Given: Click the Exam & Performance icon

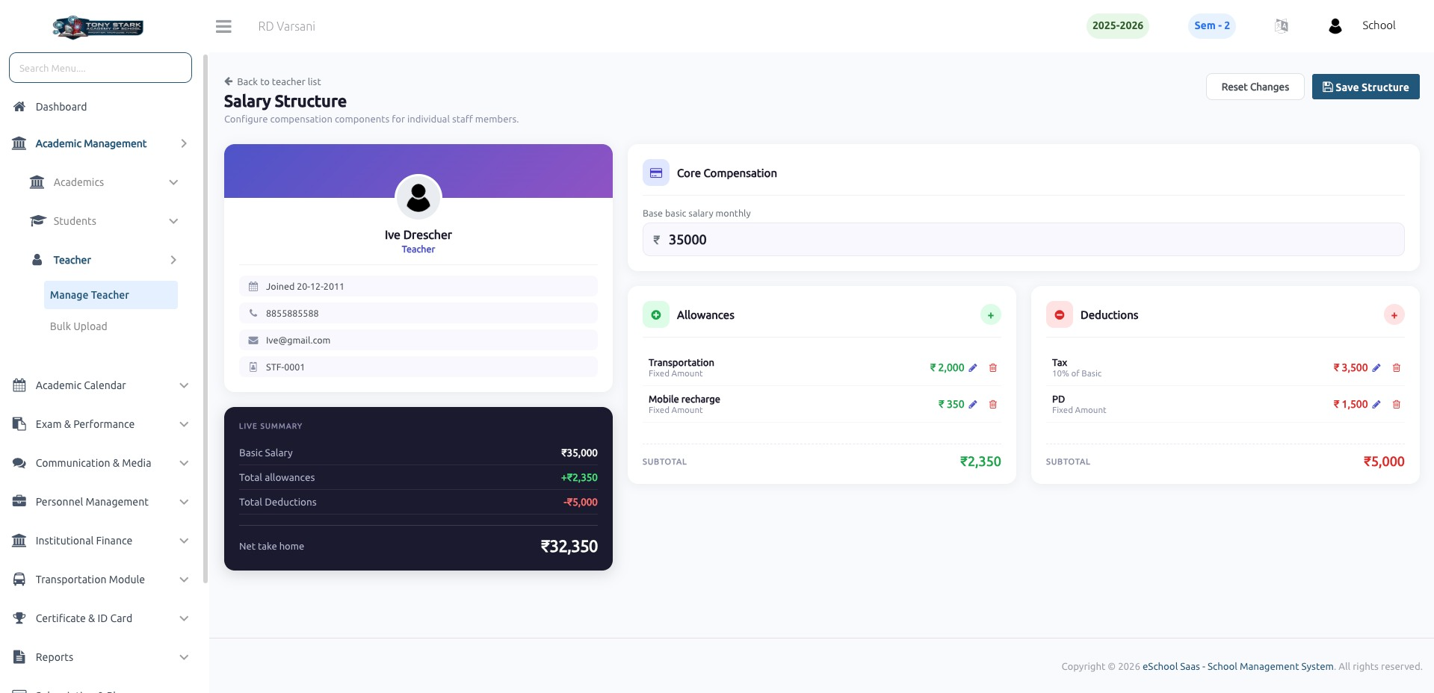Looking at the screenshot, I should point(19,424).
